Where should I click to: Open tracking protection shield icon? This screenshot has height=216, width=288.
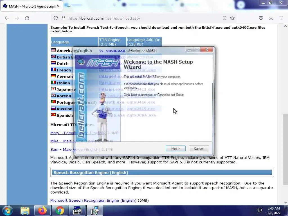pos(56,18)
